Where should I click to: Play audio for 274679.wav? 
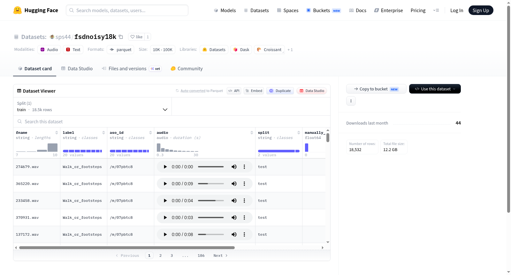pyautogui.click(x=165, y=167)
